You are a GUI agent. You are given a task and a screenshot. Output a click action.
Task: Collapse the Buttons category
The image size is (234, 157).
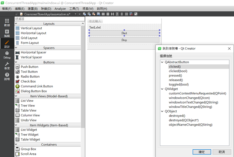(16, 62)
